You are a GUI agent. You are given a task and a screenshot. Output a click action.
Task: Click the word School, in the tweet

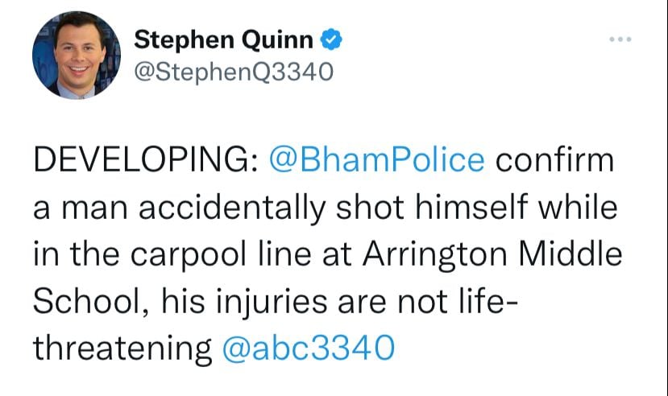pos(91,302)
